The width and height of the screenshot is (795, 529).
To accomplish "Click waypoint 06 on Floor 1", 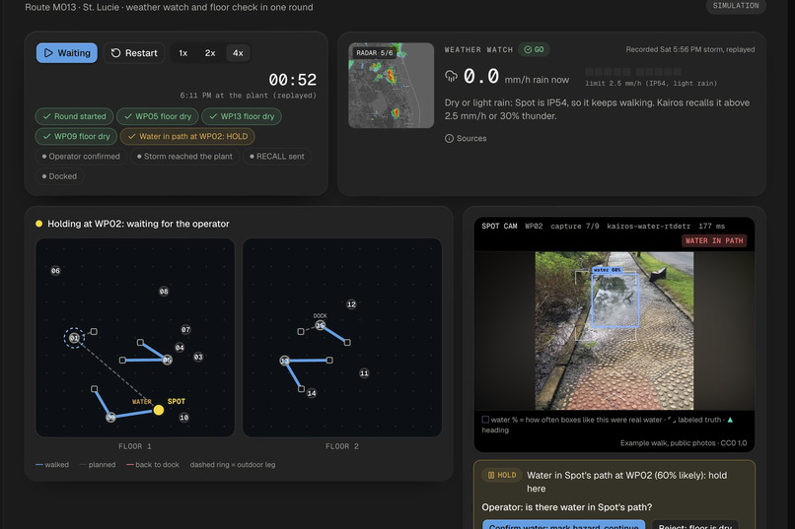I will point(55,271).
